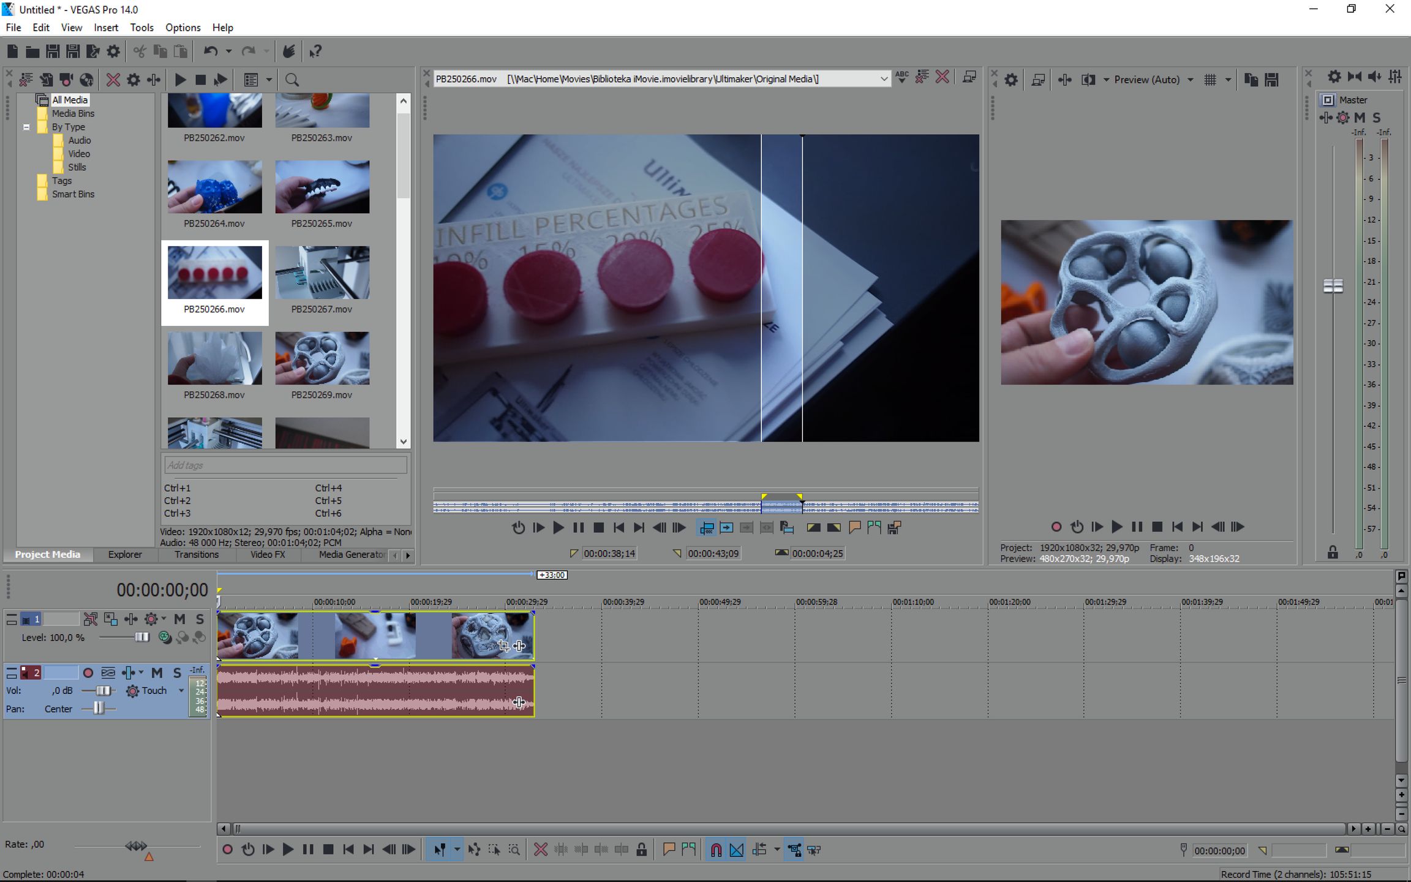Open Event Pan/Crop on the last video clip
The height and width of the screenshot is (882, 1411).
[503, 645]
